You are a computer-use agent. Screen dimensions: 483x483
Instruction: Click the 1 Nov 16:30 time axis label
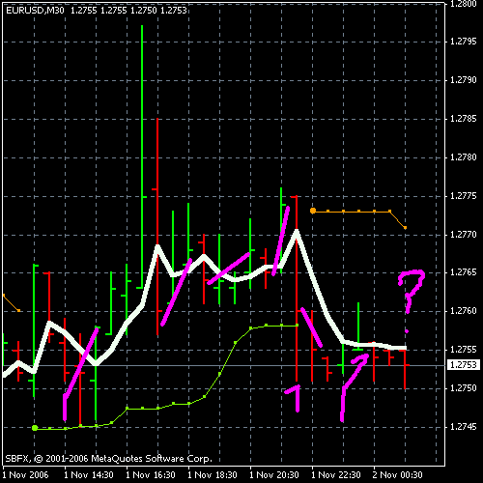(151, 474)
